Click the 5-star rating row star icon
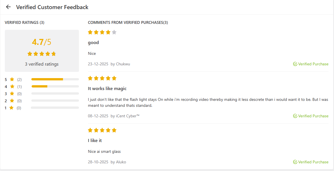The image size is (334, 171). 12,80
